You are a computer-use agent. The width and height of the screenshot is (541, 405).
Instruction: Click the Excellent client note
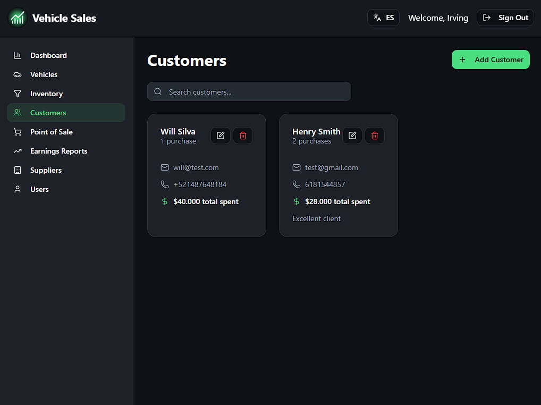pyautogui.click(x=316, y=219)
